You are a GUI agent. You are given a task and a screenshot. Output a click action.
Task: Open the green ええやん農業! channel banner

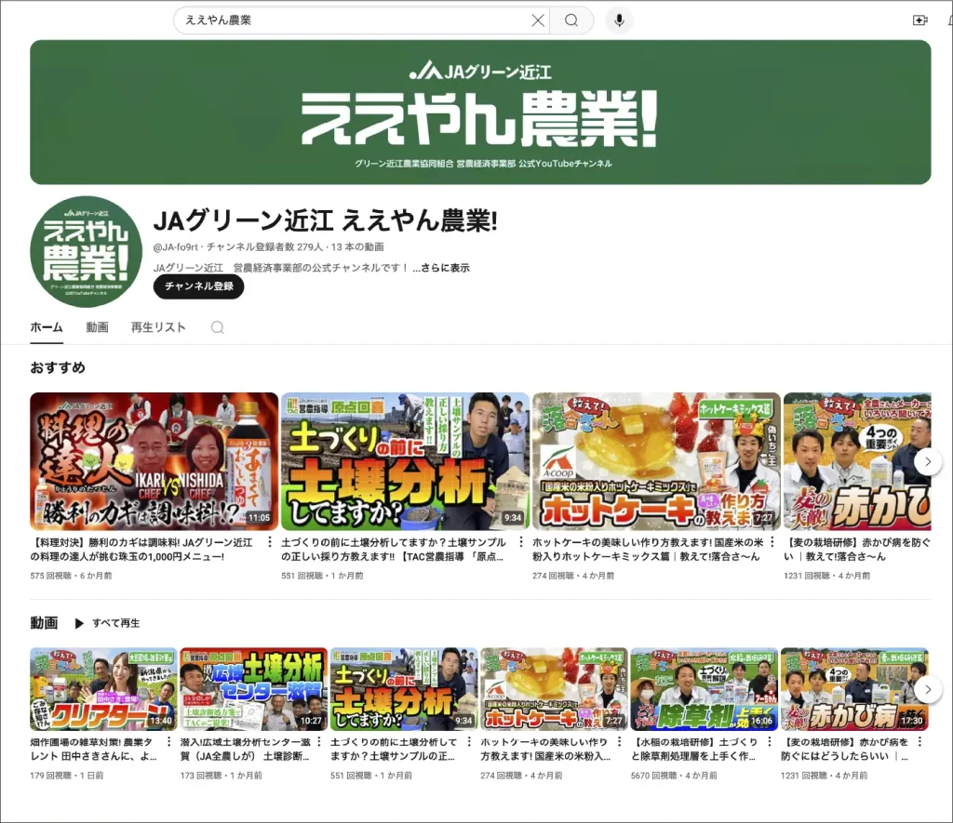coord(480,113)
